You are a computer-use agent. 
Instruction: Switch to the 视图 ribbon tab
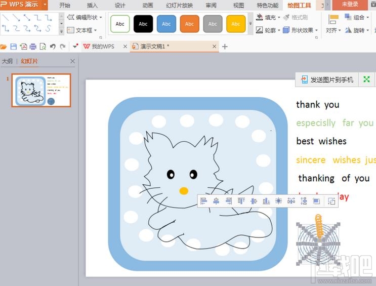click(238, 5)
